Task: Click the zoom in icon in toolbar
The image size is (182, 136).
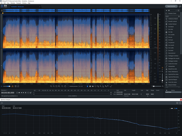Action: pyautogui.click(x=51, y=86)
